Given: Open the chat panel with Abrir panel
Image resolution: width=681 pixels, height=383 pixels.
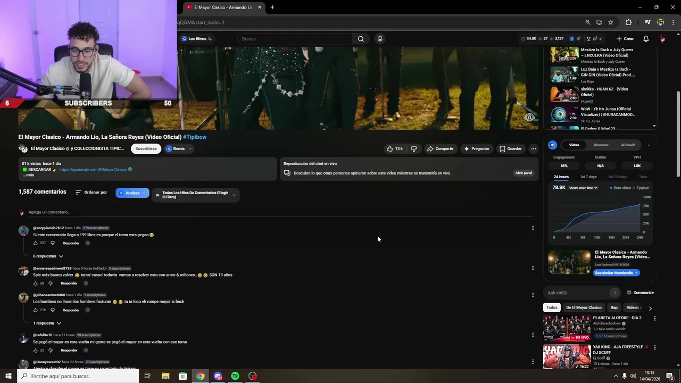Looking at the screenshot, I should point(524,173).
